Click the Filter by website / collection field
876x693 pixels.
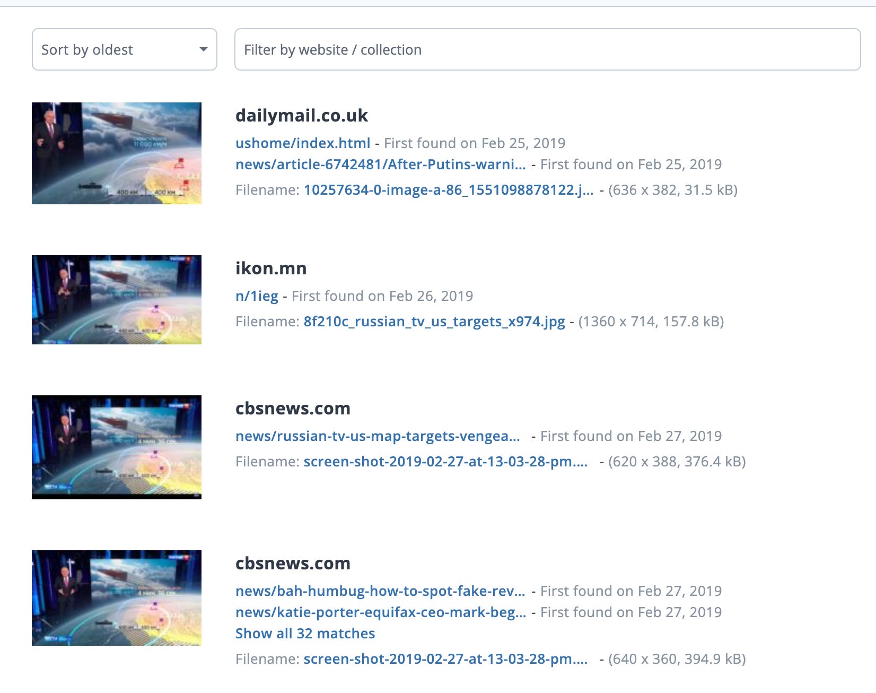tap(547, 49)
